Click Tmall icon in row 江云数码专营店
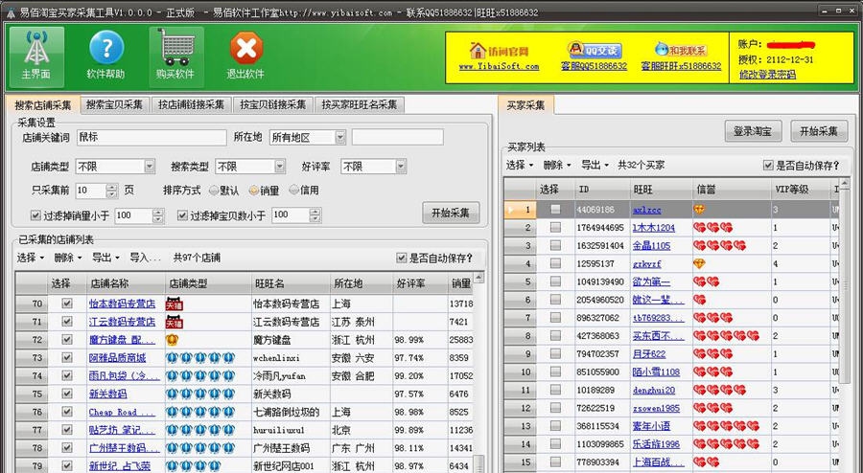The width and height of the screenshot is (863, 473). (x=175, y=322)
